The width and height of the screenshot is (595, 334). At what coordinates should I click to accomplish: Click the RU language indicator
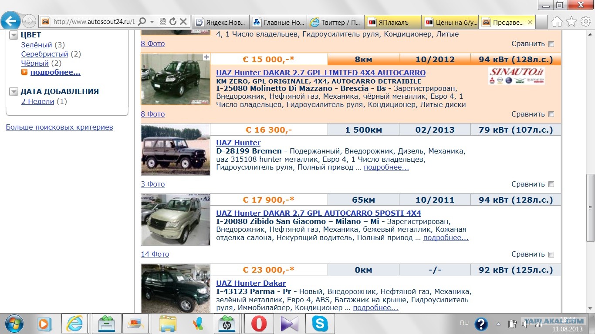464,323
